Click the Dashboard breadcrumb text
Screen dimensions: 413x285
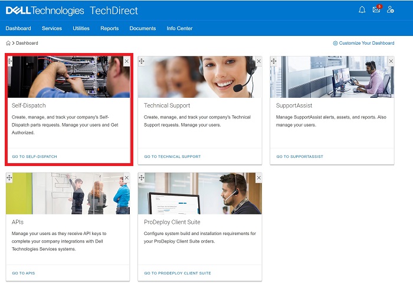(x=27, y=43)
